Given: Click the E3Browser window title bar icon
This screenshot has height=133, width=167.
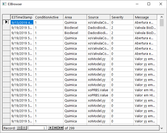Looking at the screenshot, I should coord(4,4).
